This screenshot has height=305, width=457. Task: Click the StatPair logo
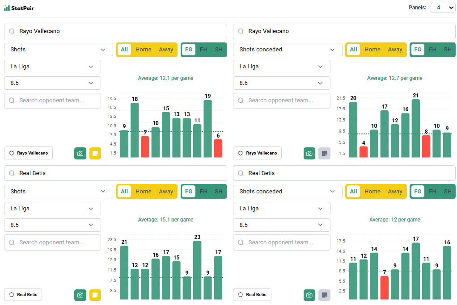point(19,8)
